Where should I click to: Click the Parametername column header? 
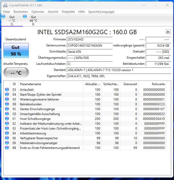[51, 84]
